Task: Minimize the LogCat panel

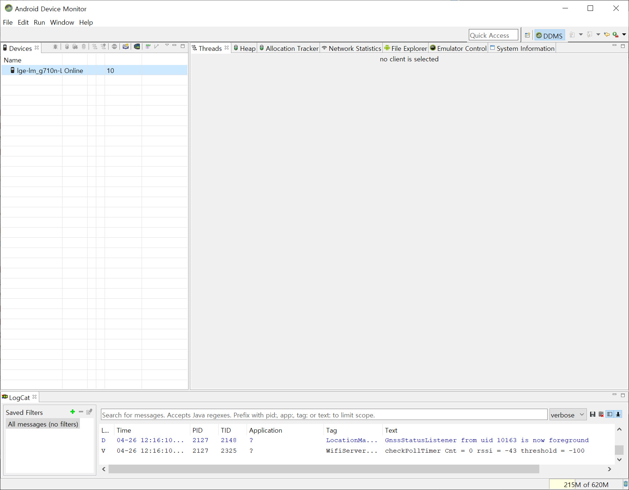Action: [x=614, y=395]
